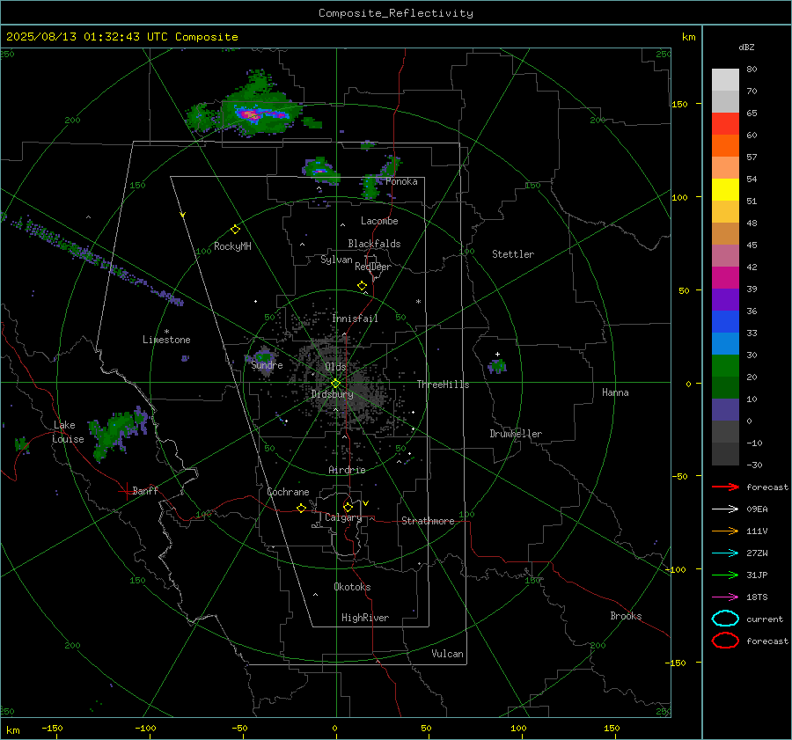Click the Olds town label
Viewport: 792px width, 740px height.
[335, 367]
